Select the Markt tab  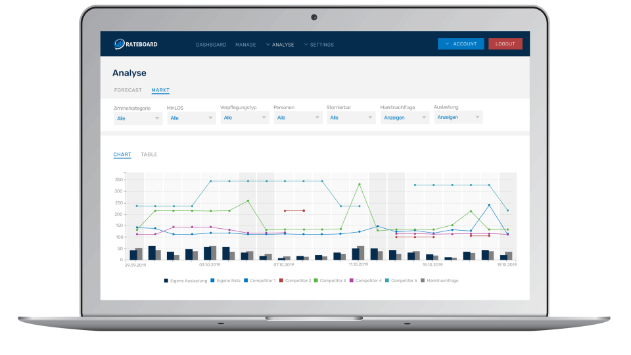point(160,90)
